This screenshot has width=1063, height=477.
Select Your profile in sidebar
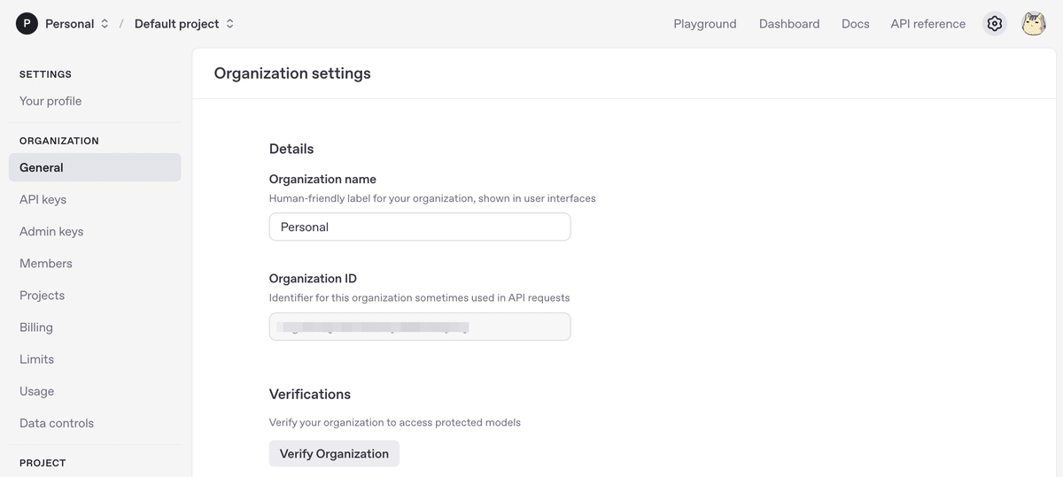click(50, 101)
